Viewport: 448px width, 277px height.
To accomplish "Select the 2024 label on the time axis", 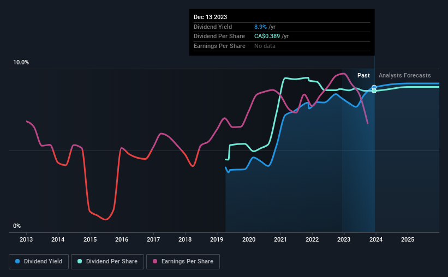I will [376, 239].
